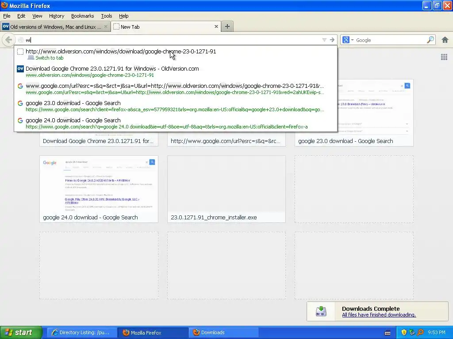Click the network tray icon
Screen dimensions: 453x339
pyautogui.click(x=412, y=332)
